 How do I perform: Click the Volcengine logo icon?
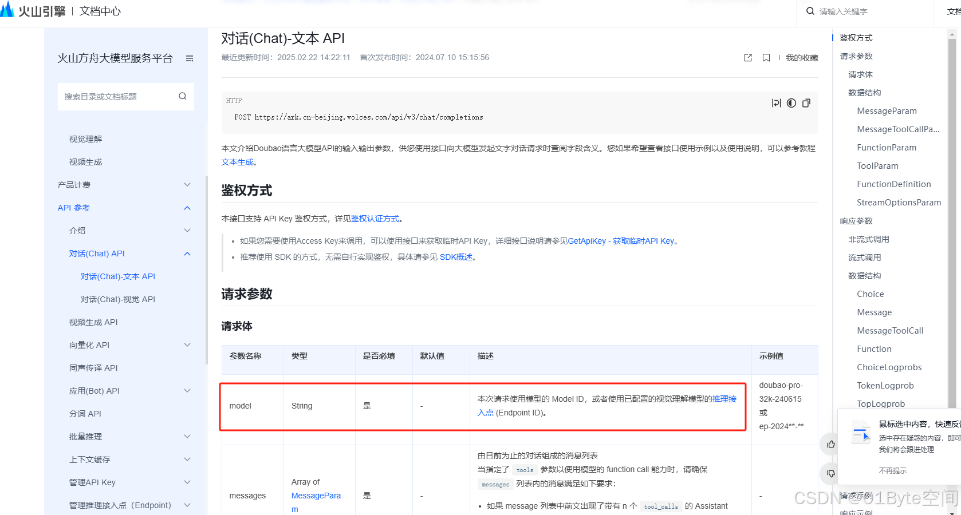[x=7, y=10]
